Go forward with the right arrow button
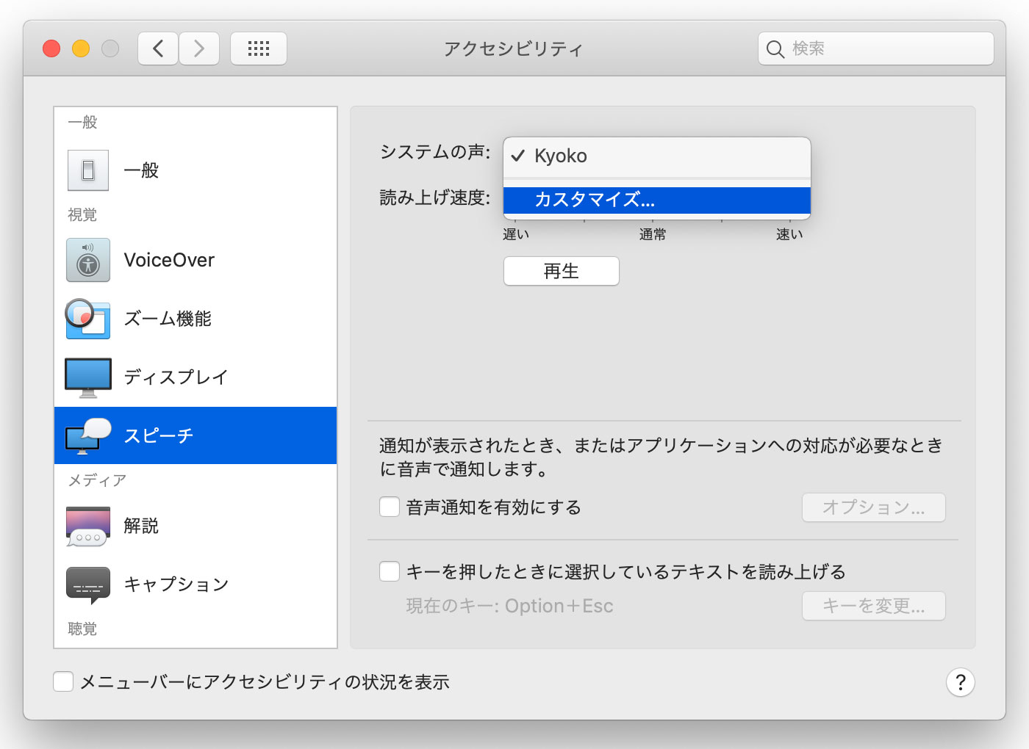This screenshot has width=1029, height=749. pos(199,48)
